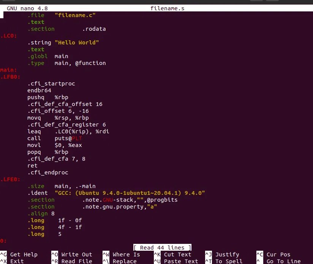Click the call puts@PLT instruction
Image resolution: width=313 pixels, height=264 pixels.
[54, 138]
